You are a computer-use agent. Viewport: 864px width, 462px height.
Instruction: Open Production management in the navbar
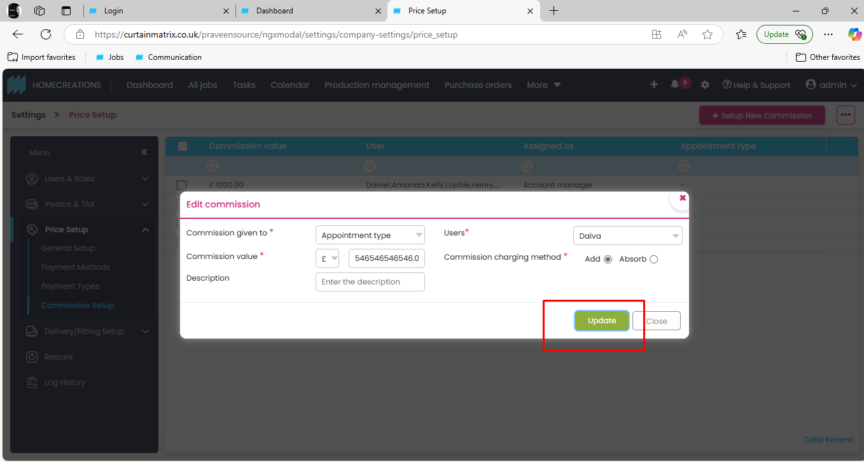click(377, 85)
